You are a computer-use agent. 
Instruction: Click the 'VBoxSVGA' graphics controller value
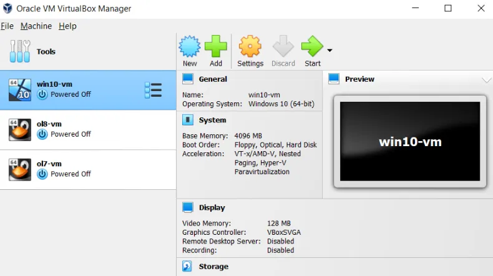[x=284, y=232]
